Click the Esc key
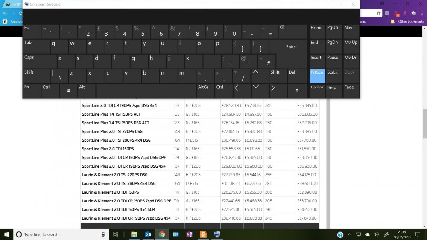 pyautogui.click(x=32, y=32)
